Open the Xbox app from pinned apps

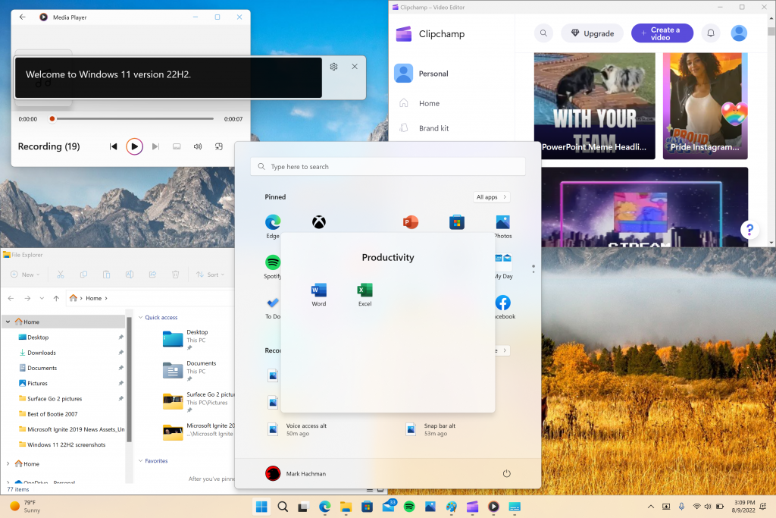tap(319, 221)
